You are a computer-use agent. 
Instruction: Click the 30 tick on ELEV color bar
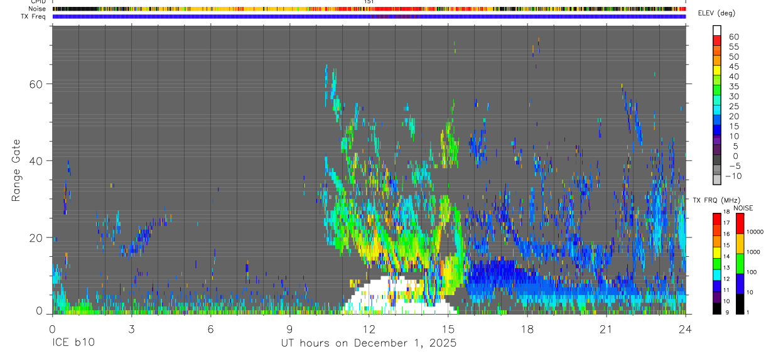733,96
